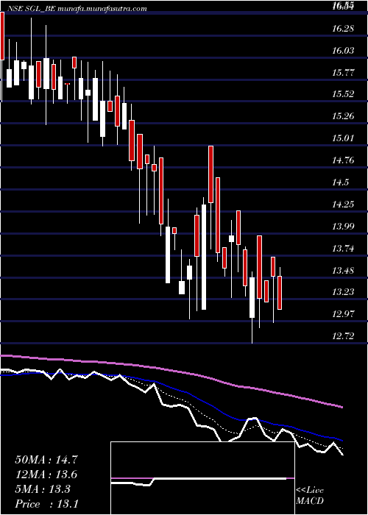Click the 50MA : 14.7 readout
The image size is (368, 515).
(x=46, y=460)
